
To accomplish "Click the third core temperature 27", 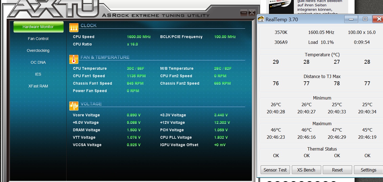I will pyautogui.click(x=337, y=62).
